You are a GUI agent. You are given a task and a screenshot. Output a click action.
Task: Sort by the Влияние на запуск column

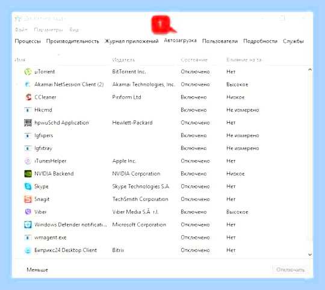click(244, 60)
